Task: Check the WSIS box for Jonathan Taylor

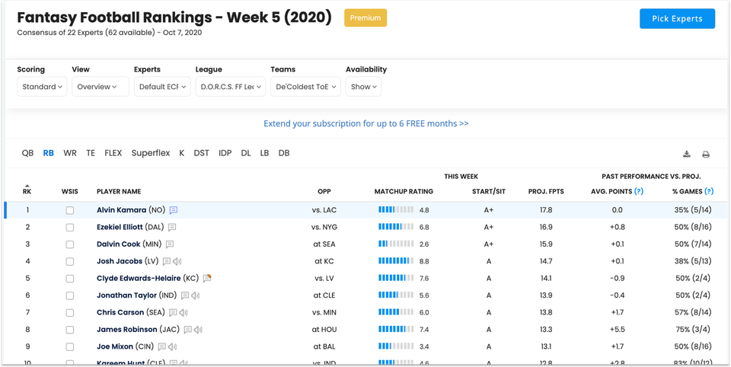Action: (70, 296)
